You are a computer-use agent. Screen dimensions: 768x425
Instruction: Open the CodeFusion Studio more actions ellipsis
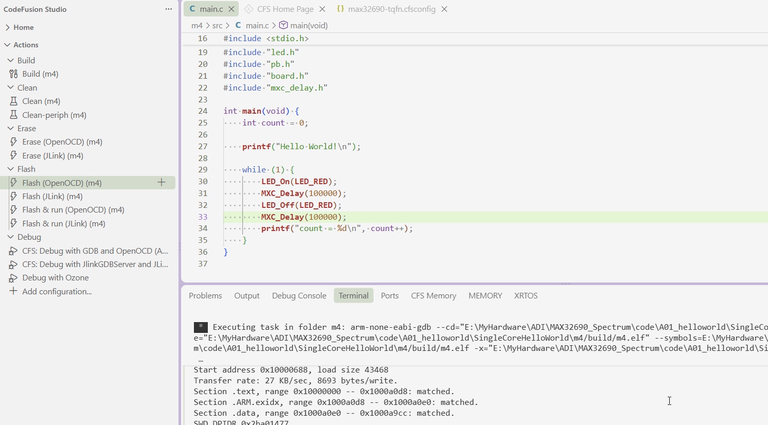pyautogui.click(x=169, y=9)
